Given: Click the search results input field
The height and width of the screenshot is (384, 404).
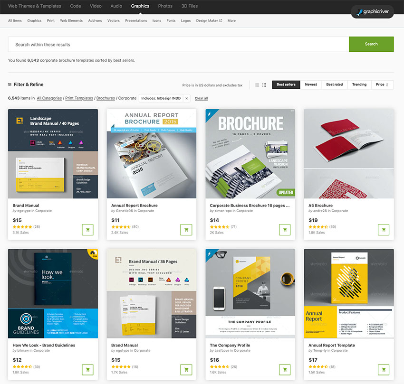Looking at the screenshot, I should (176, 44).
